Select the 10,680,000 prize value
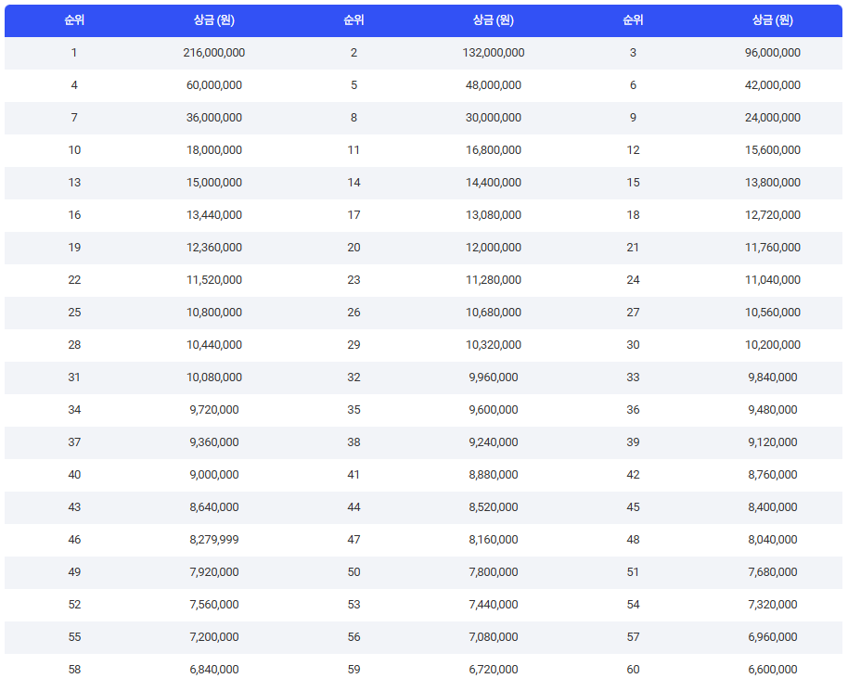The width and height of the screenshot is (848, 691). pyautogui.click(x=494, y=313)
